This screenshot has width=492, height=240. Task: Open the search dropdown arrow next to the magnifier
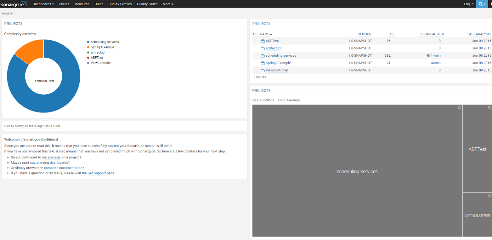pos(485,4)
